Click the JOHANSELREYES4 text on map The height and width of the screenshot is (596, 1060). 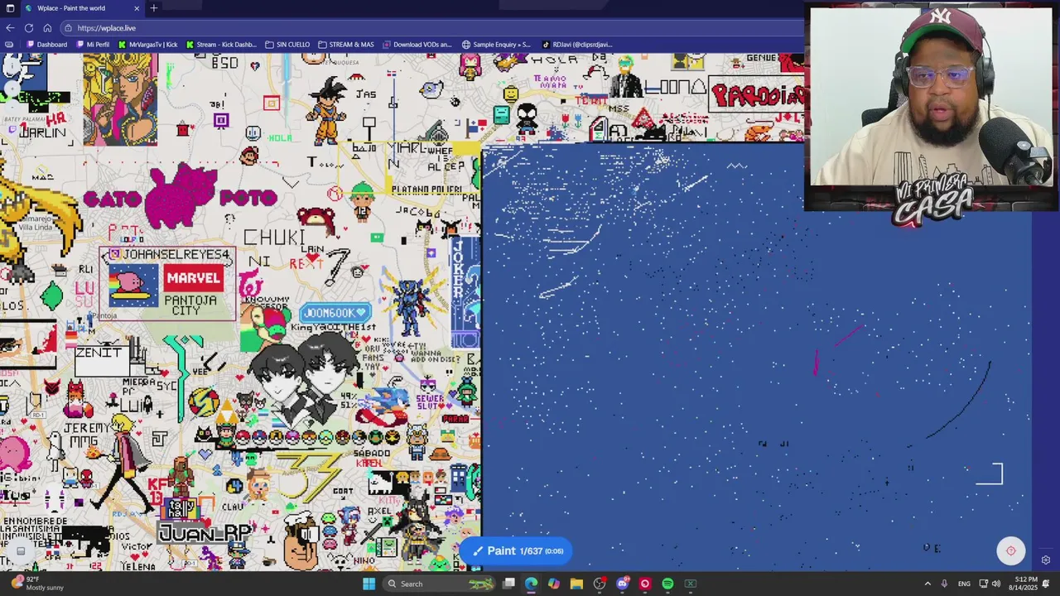(x=175, y=254)
